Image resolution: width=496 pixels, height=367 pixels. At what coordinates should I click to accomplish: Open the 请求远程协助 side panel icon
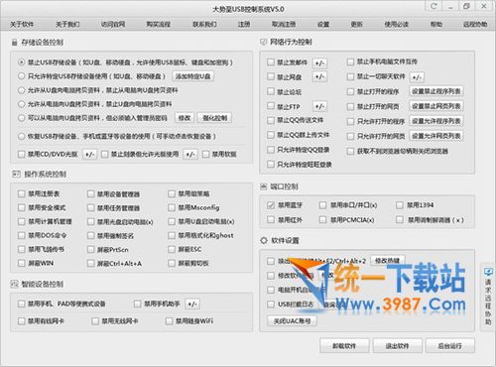click(x=488, y=296)
